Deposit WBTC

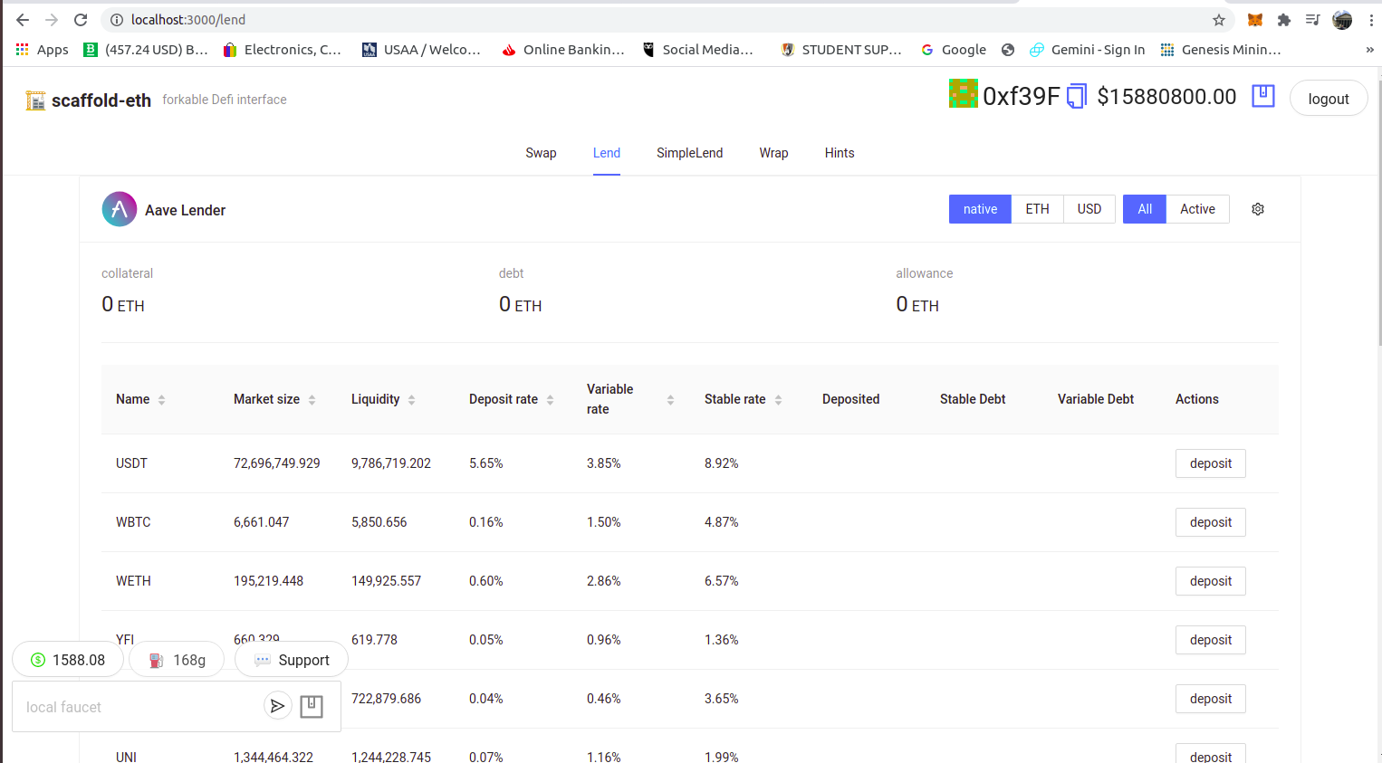pos(1211,522)
